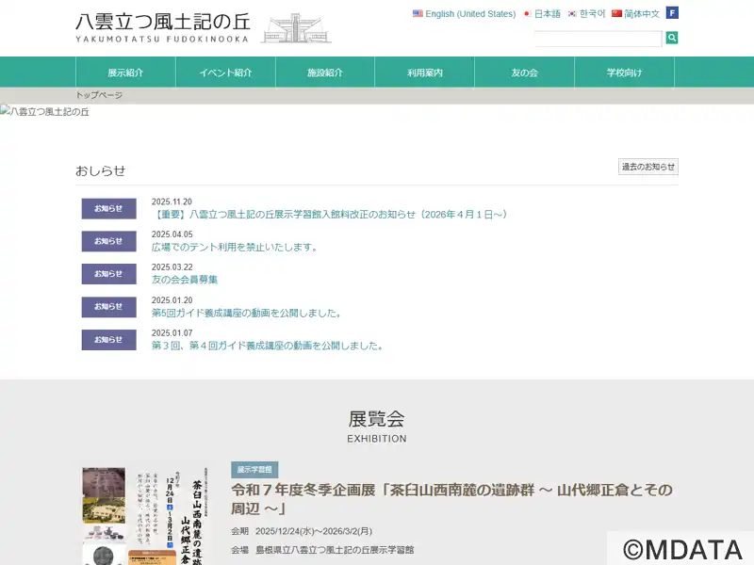Screen dimensions: 754x565
Task: Open the 施設紹介 menu item
Action: [325, 73]
